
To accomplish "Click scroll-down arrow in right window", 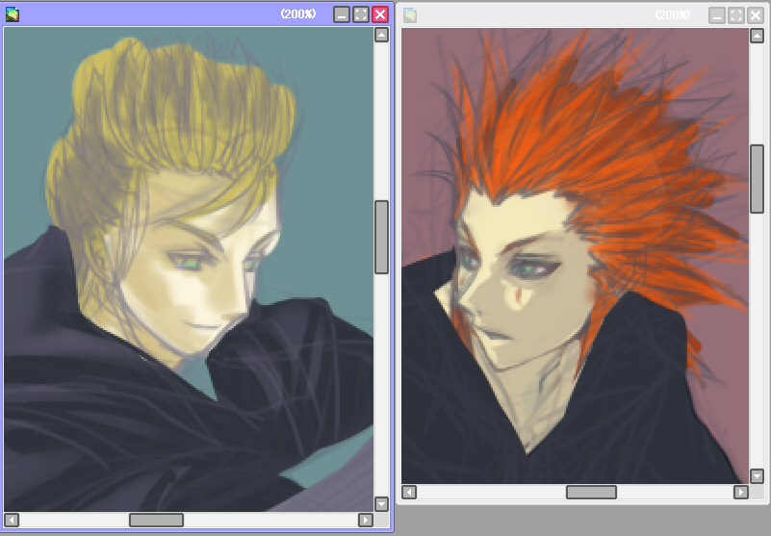I will point(757,475).
